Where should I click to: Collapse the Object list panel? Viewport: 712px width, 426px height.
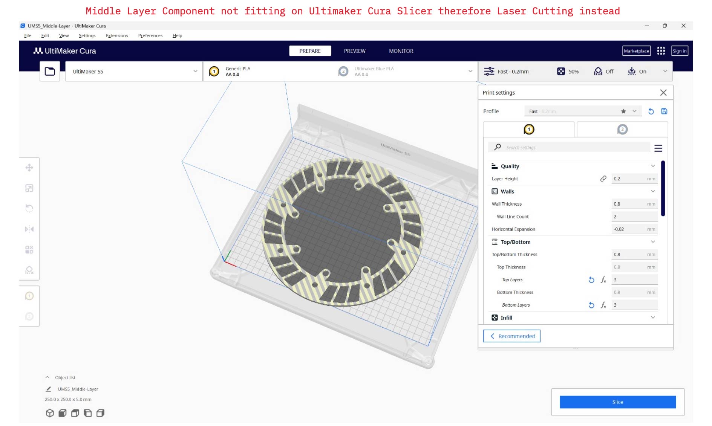(47, 377)
